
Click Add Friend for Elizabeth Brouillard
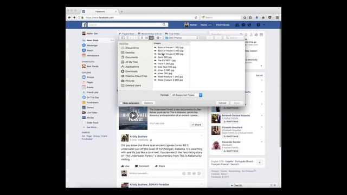click(230, 136)
